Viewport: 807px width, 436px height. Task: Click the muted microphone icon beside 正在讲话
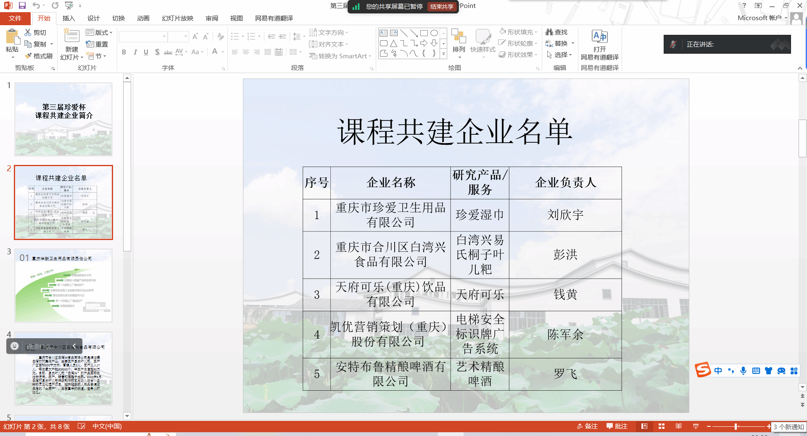673,44
